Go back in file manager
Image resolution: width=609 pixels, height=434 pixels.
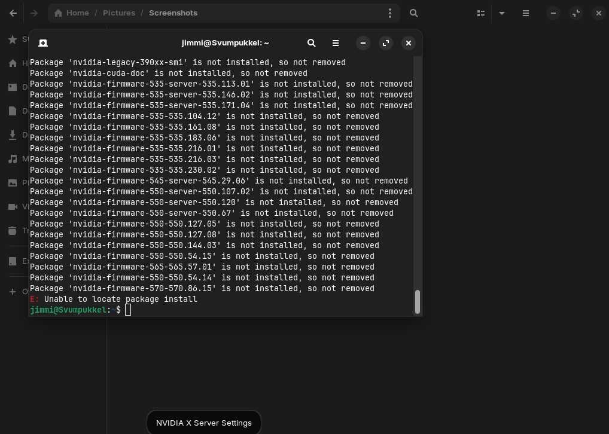pos(13,13)
